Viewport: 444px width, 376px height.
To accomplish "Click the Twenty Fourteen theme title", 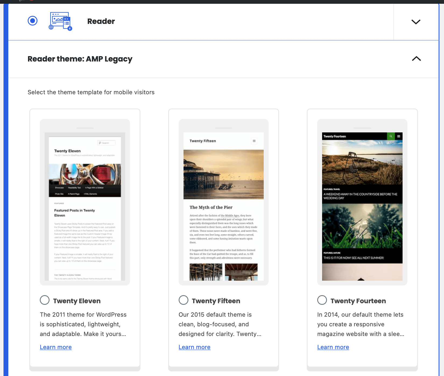I will coord(358,301).
